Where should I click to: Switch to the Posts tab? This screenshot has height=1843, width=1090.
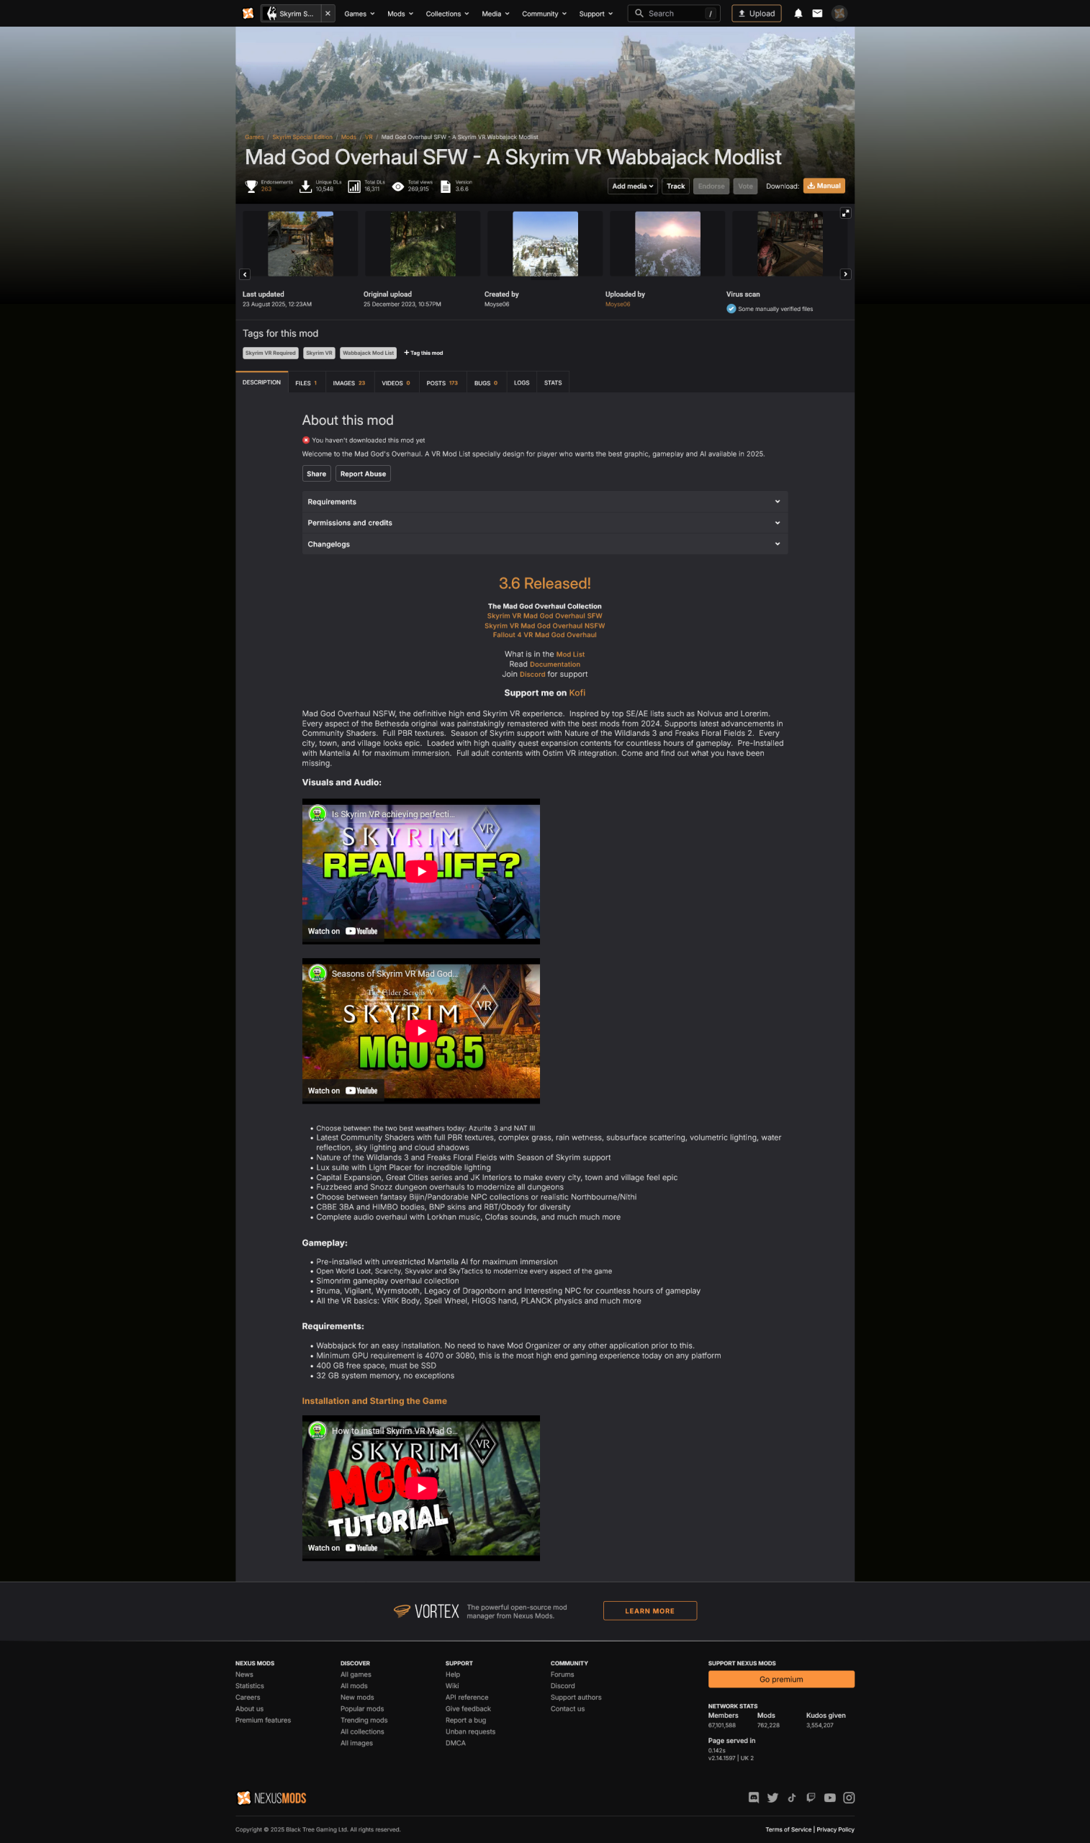441,382
